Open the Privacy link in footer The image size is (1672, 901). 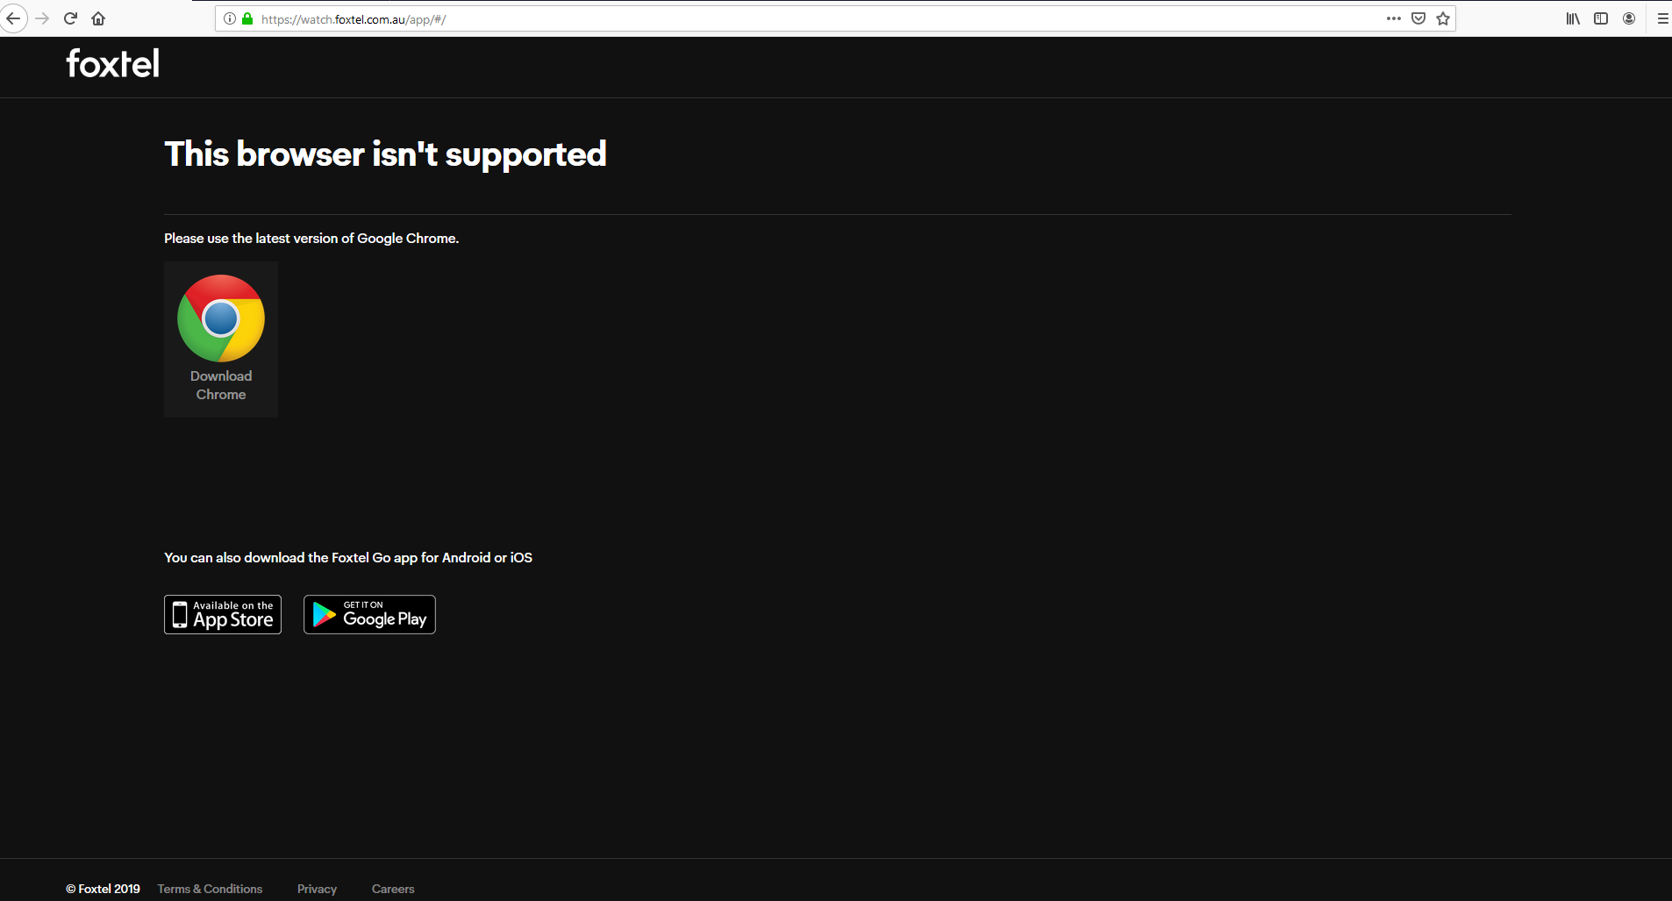click(317, 889)
